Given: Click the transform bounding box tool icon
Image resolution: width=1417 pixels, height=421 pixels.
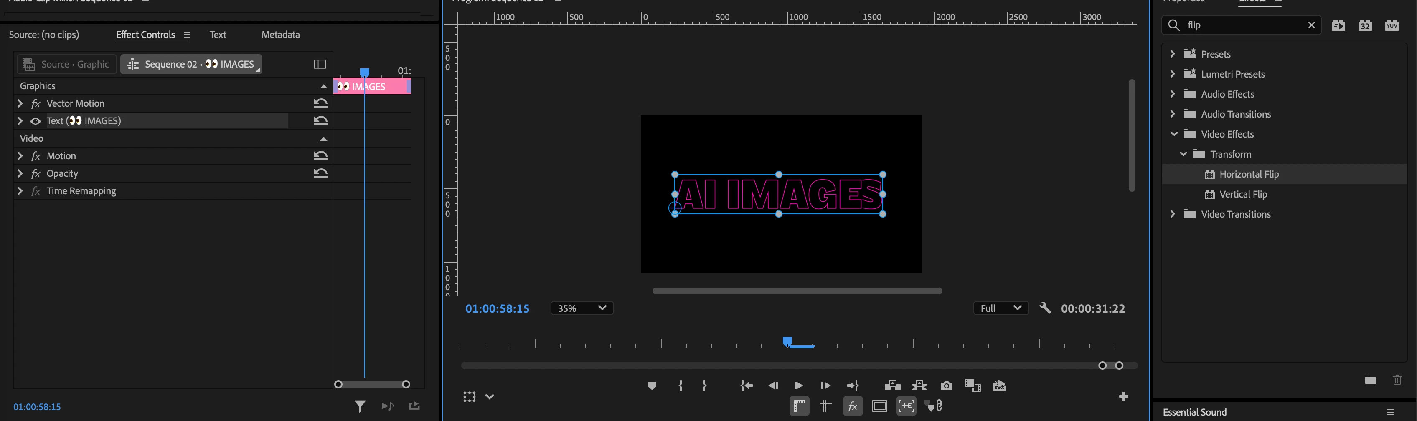Looking at the screenshot, I should point(469,396).
